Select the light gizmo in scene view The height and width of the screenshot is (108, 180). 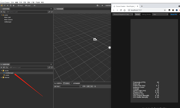tap(110, 48)
